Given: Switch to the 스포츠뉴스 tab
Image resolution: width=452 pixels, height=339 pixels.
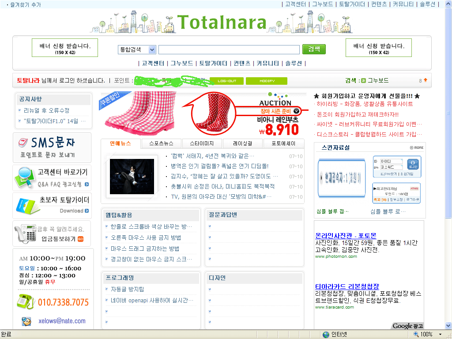Looking at the screenshot, I should [x=161, y=143].
